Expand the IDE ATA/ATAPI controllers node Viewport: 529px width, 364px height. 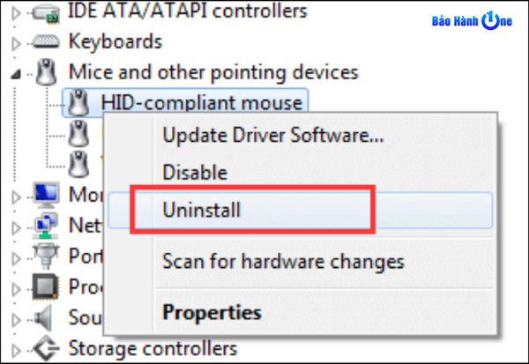tap(17, 11)
